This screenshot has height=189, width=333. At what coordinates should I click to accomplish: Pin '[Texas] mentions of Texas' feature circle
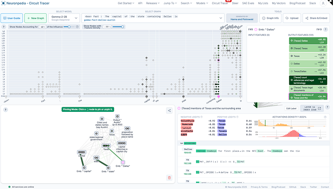[292, 98]
